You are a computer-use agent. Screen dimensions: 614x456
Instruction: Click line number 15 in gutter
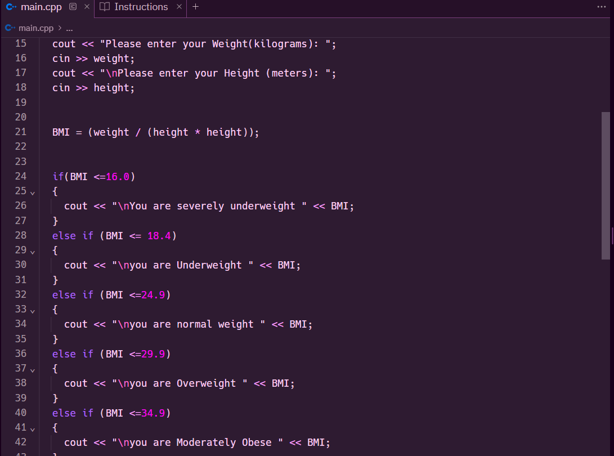point(21,43)
